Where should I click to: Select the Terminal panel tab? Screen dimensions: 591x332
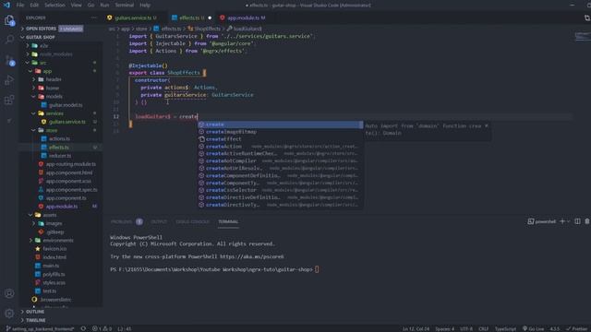pos(228,221)
